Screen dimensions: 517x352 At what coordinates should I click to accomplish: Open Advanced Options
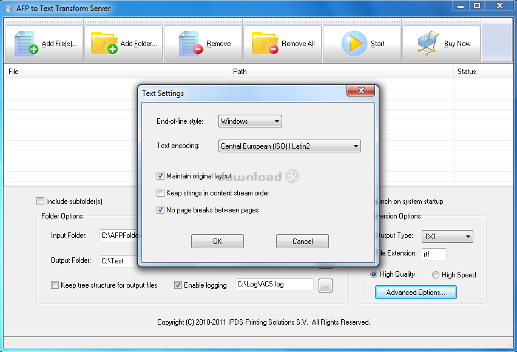point(416,293)
